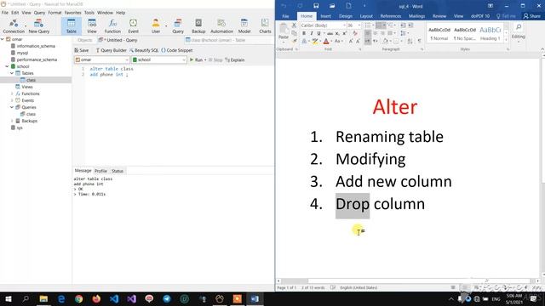Viewport: 545px width, 306px height.
Task: Open the Tools menu in Navicat
Action: click(x=89, y=13)
